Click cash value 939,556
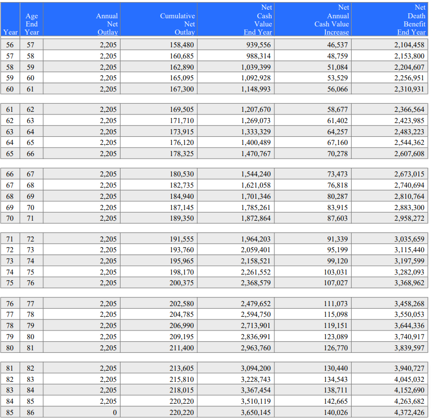Screen dimensions: 431x419 [259, 45]
